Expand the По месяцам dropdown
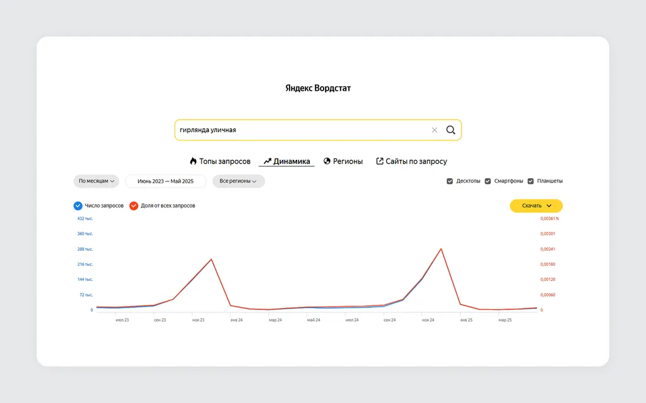 97,181
